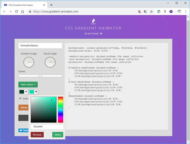
Task: Open the Twitter bird link beside Ian Forrest
Action: click(101, 34)
